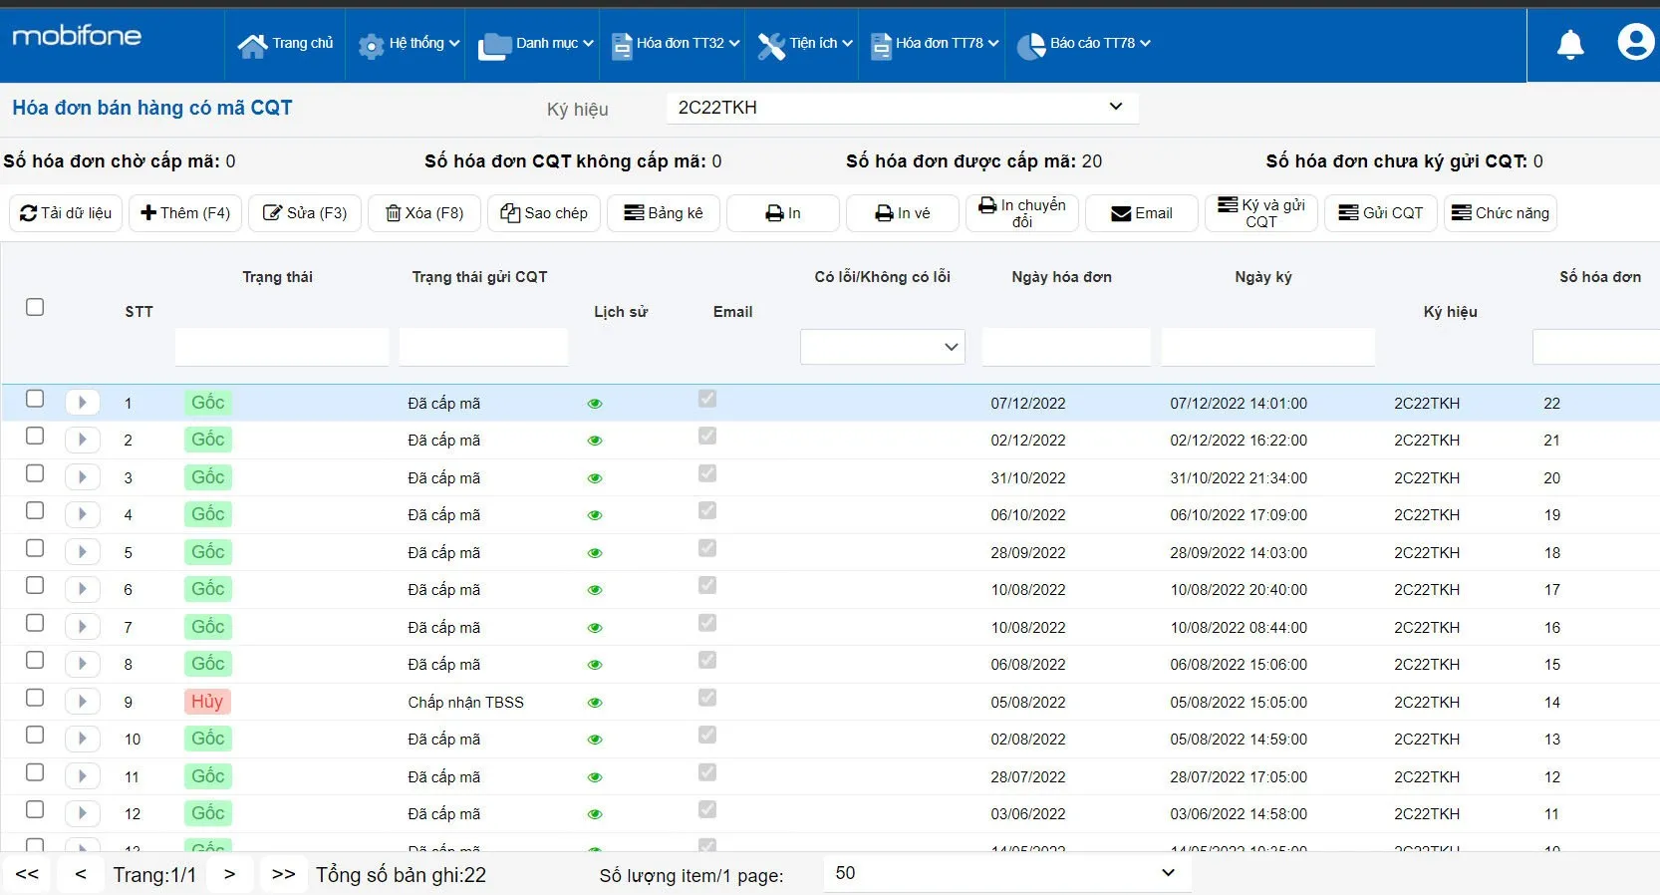Click Xóa (F8) trash button
This screenshot has width=1660, height=895.
tap(424, 213)
